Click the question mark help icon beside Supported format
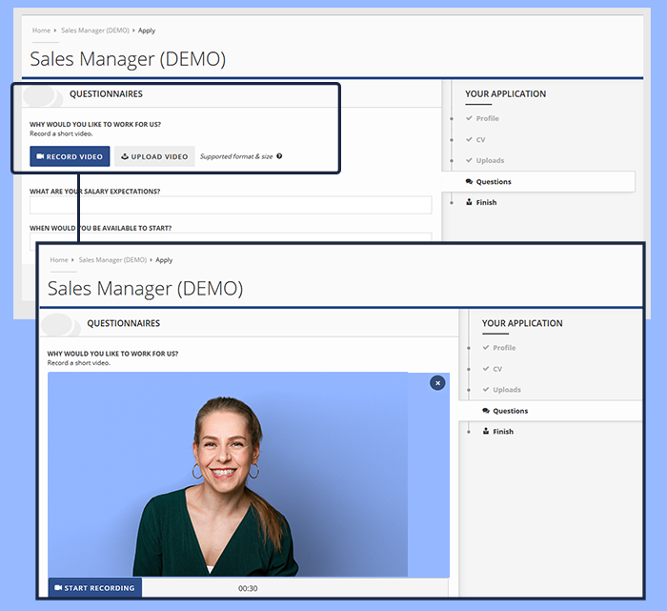Screen dimensions: 667x611 click(279, 156)
